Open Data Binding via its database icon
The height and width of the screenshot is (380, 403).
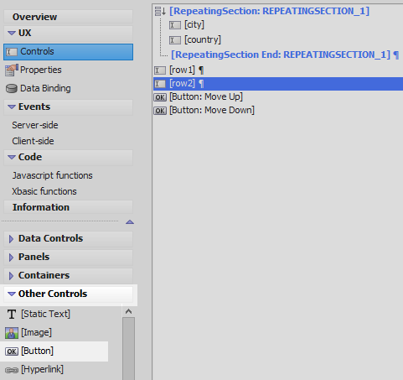point(12,89)
